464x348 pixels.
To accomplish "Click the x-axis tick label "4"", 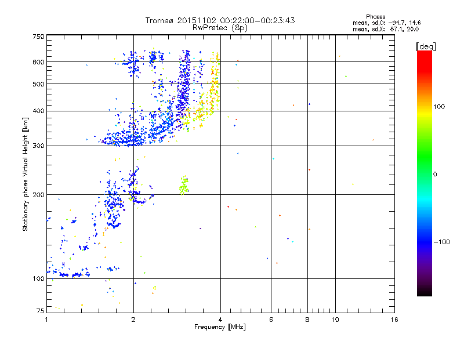I will coord(220,320).
